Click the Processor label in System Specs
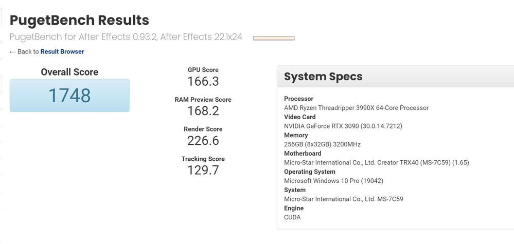The image size is (514, 244). click(x=298, y=99)
